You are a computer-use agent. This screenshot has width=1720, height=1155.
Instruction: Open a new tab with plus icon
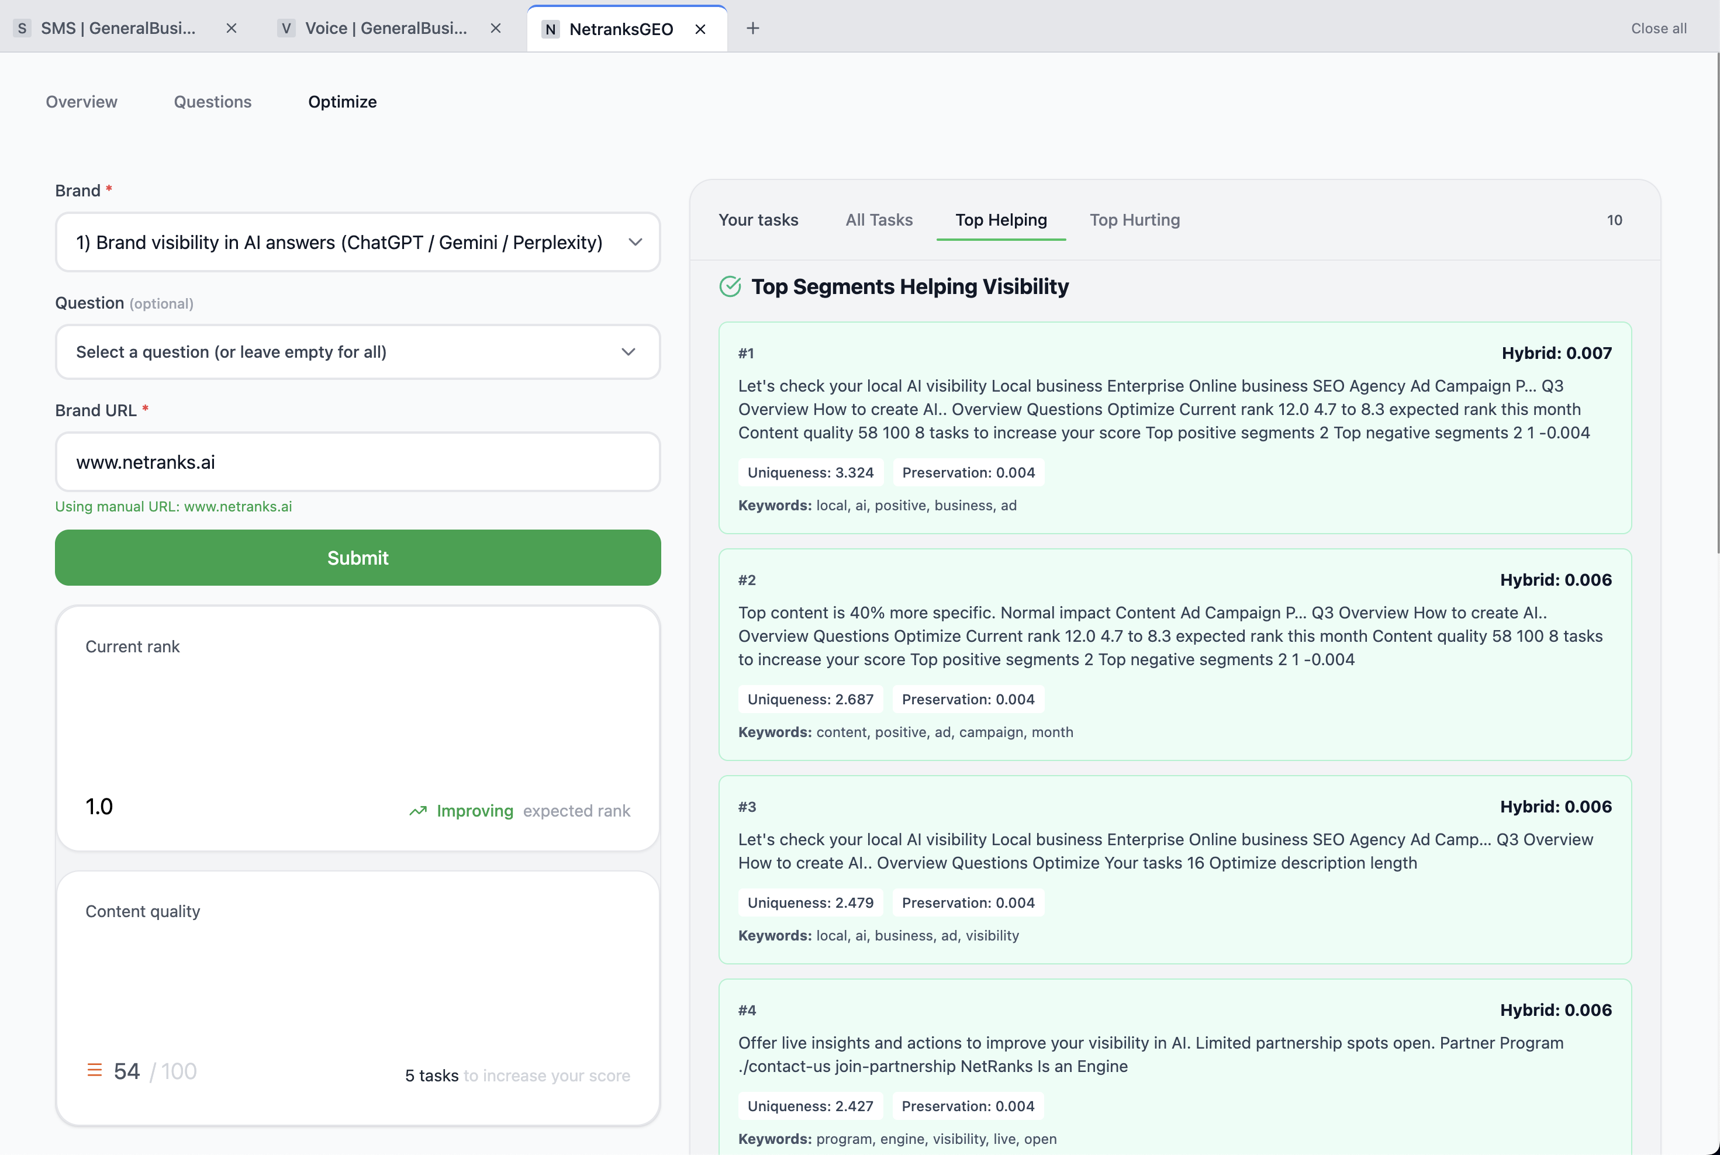coord(752,28)
